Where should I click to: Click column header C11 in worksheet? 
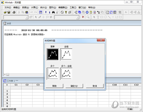[x=125, y=85]
